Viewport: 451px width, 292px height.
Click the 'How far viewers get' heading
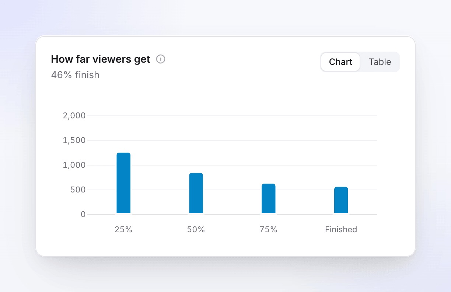tap(101, 59)
